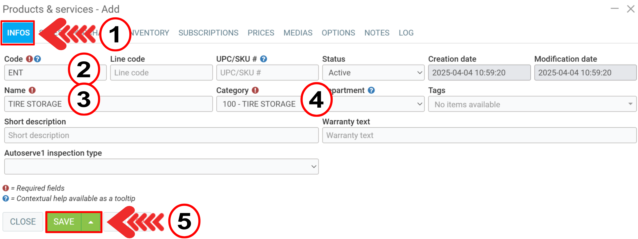
Task: Open the Autoserve1 inspection type dropdown
Action: tap(161, 167)
